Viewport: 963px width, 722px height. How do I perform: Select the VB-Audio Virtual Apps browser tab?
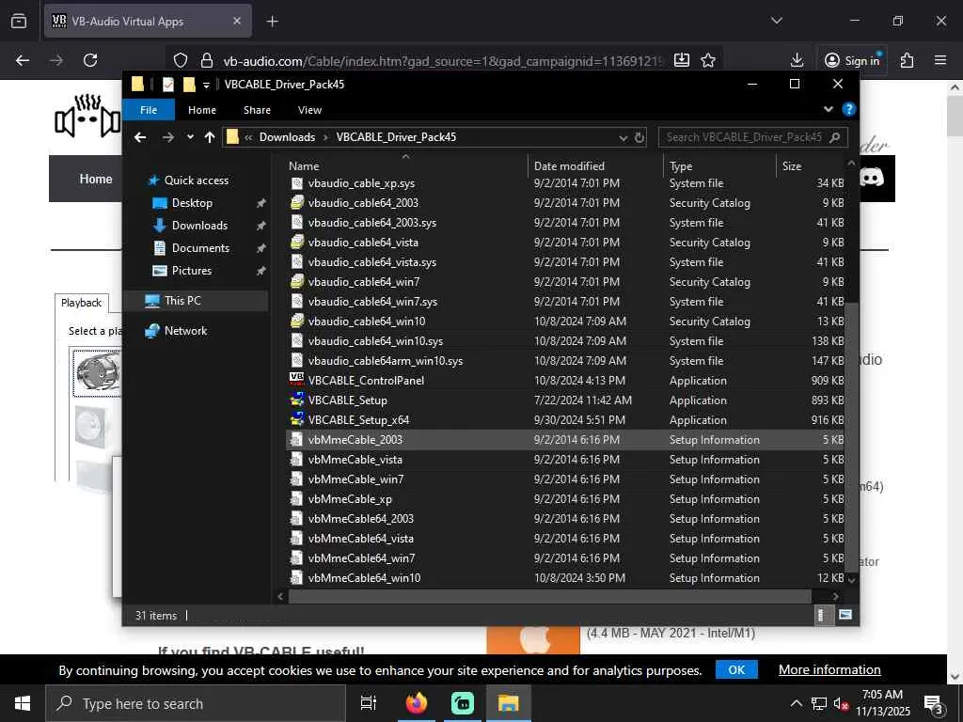148,22
